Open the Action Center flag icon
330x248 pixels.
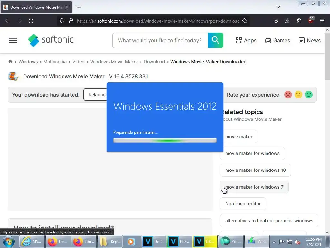tap(282, 242)
